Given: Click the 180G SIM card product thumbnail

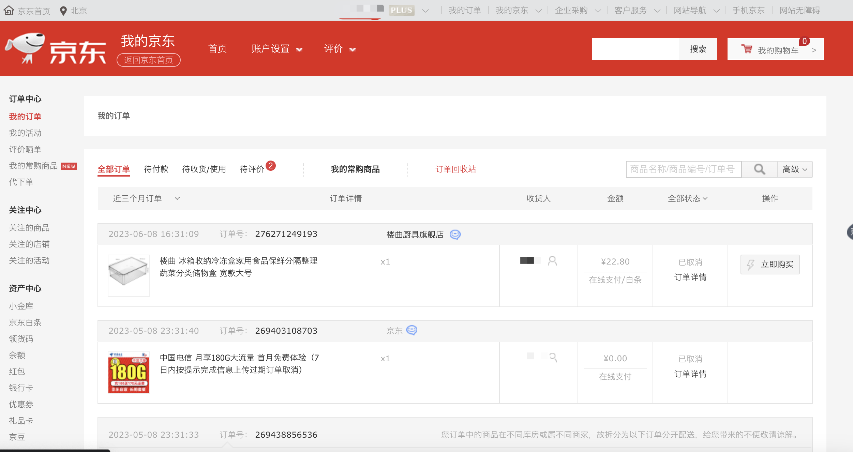Looking at the screenshot, I should [x=129, y=373].
